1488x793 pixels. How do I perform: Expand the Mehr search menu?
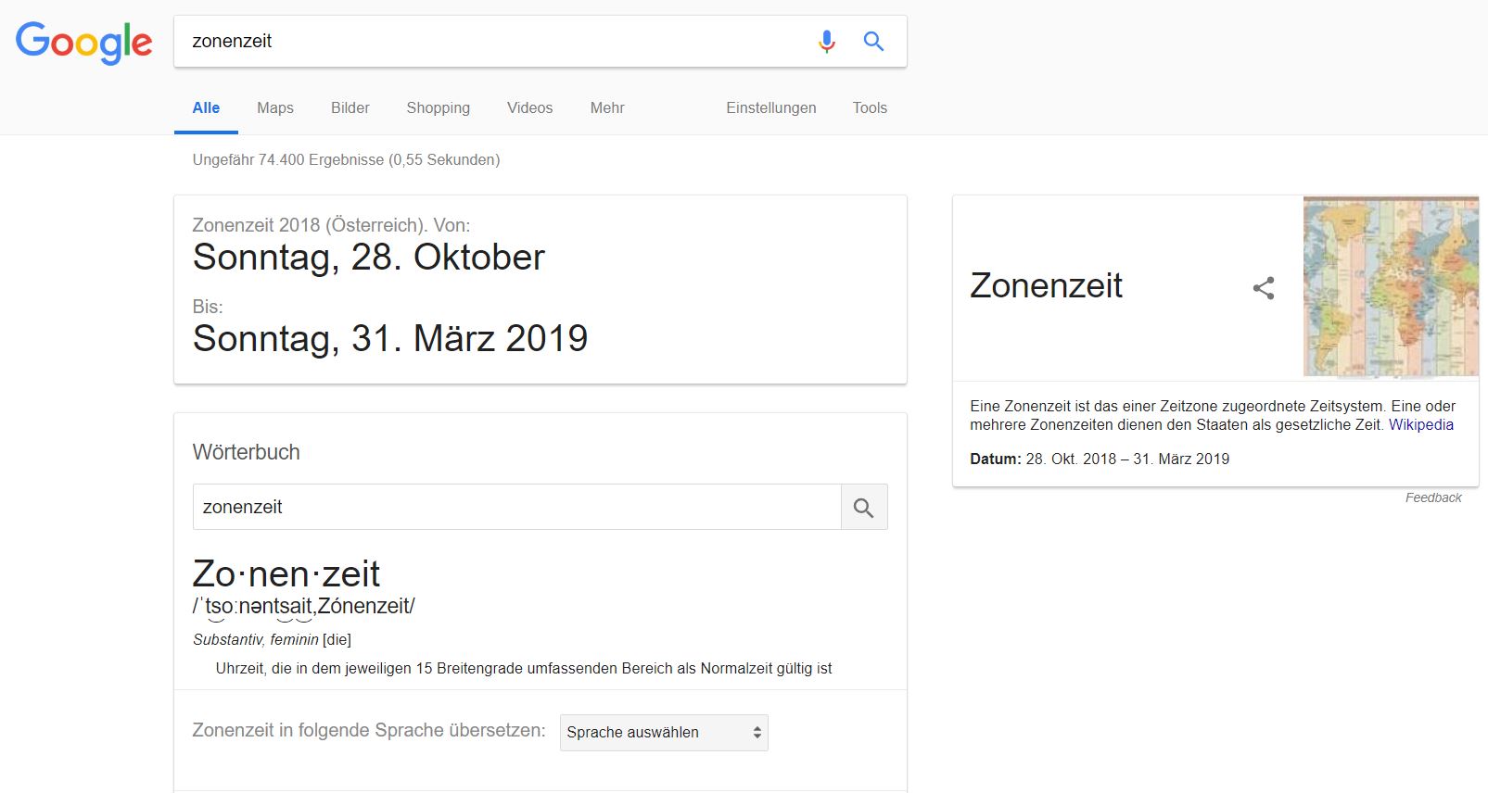606,107
